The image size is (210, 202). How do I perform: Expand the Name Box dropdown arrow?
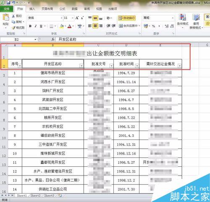(35, 39)
